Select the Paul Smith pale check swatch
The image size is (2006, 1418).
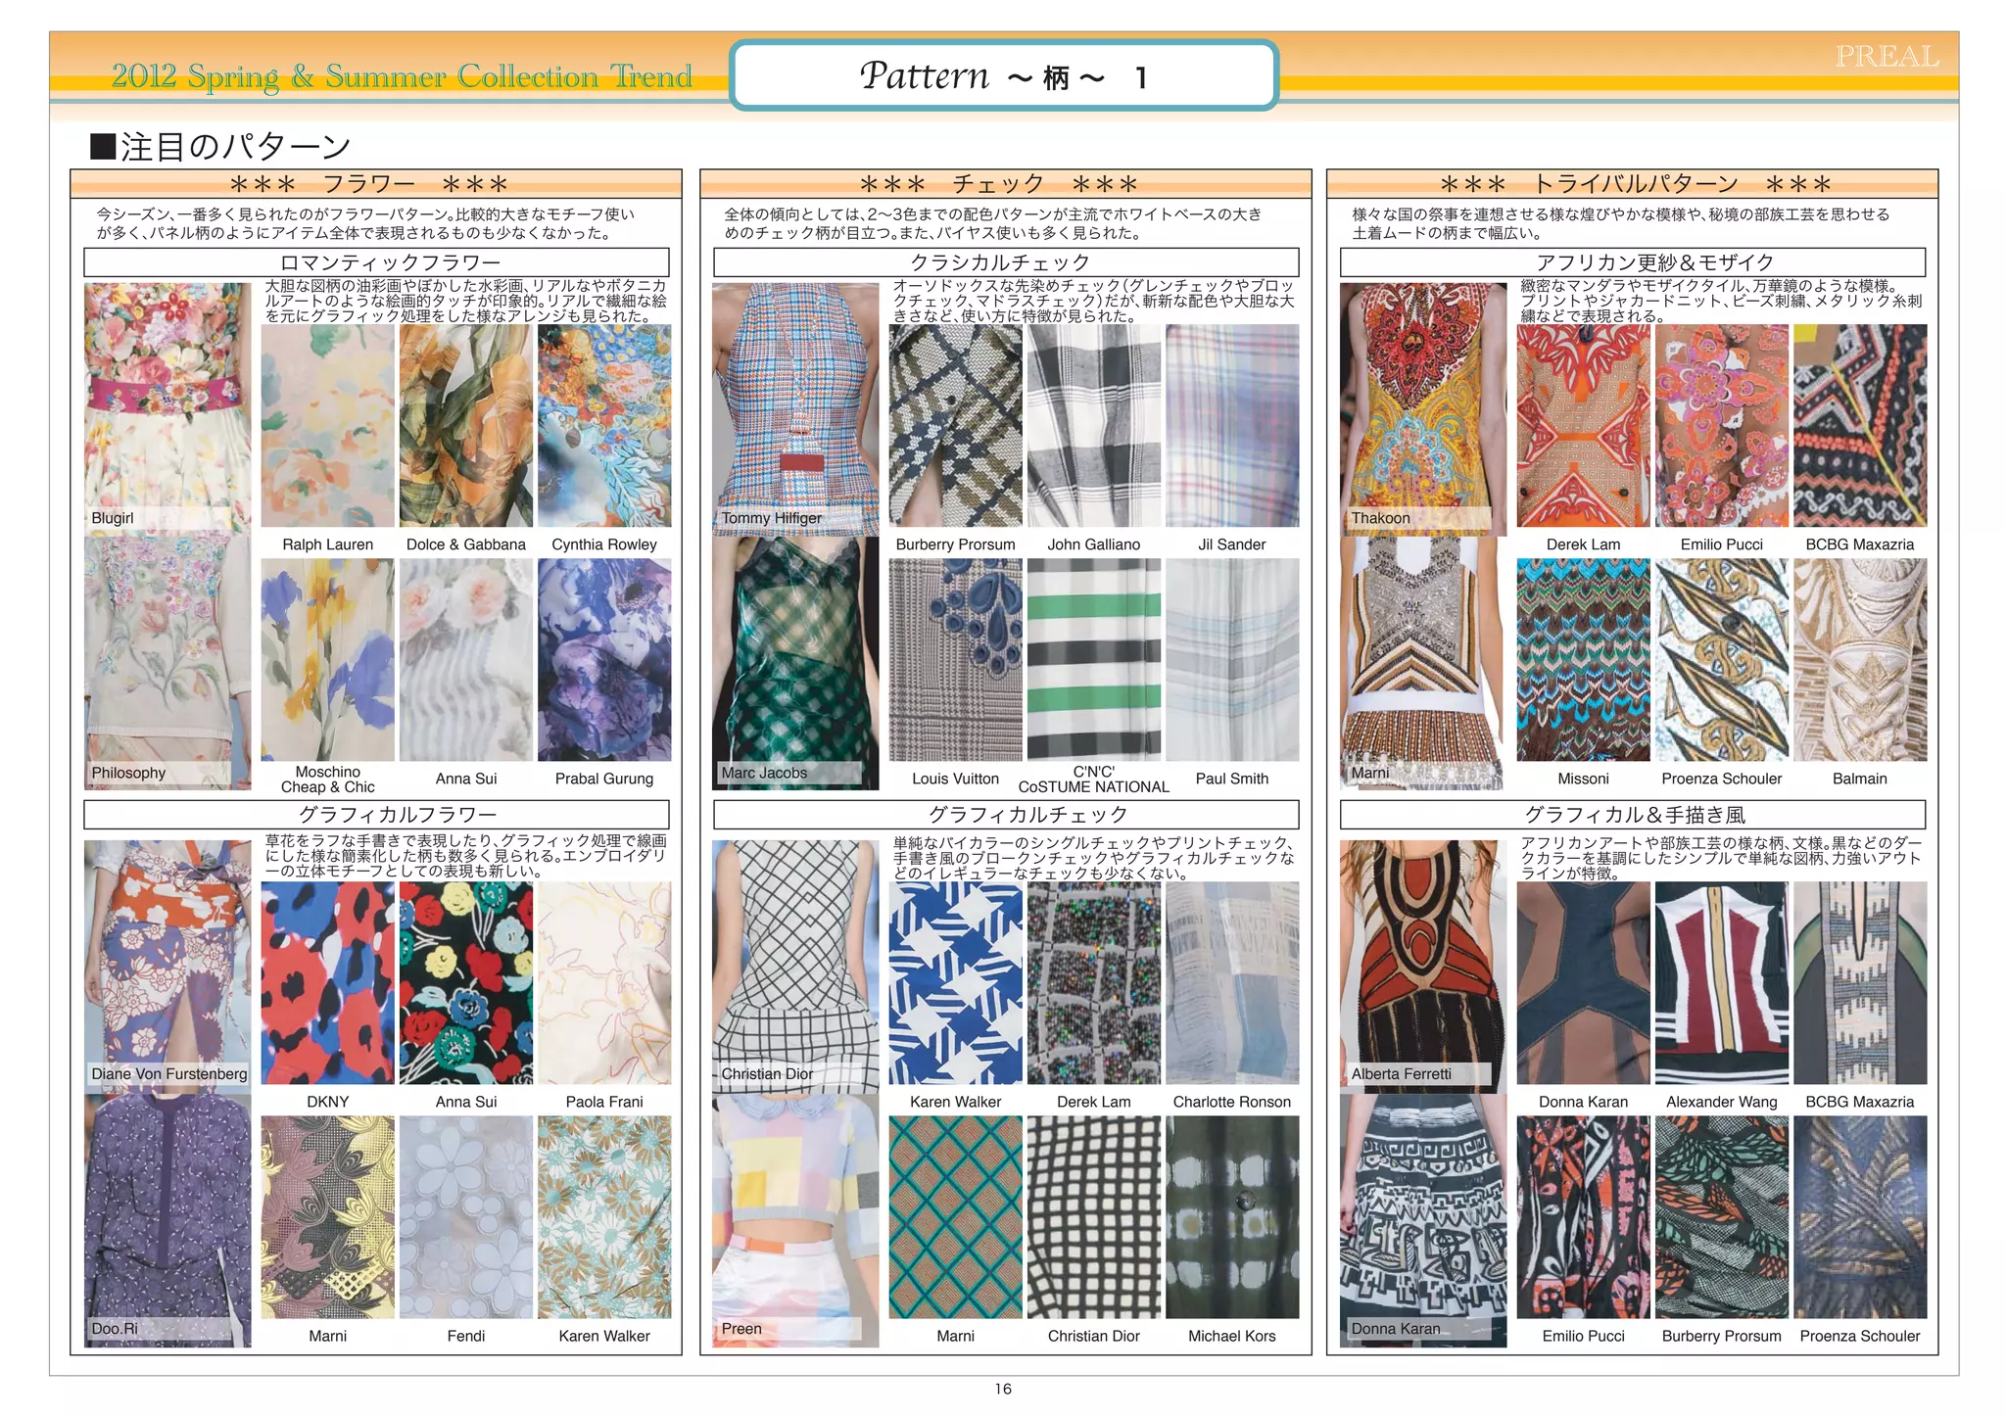click(x=1232, y=660)
